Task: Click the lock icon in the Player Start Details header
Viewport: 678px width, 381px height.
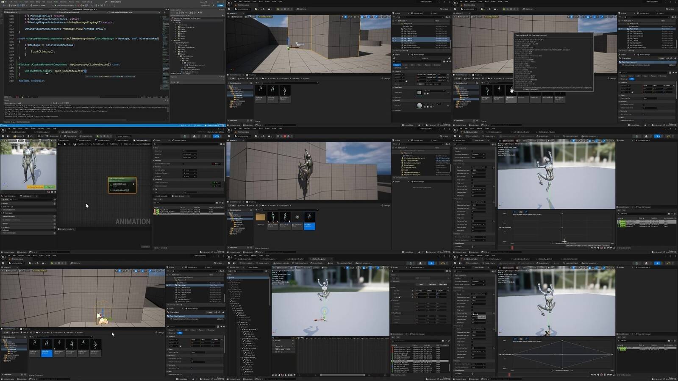Action: pyautogui.click(x=223, y=312)
